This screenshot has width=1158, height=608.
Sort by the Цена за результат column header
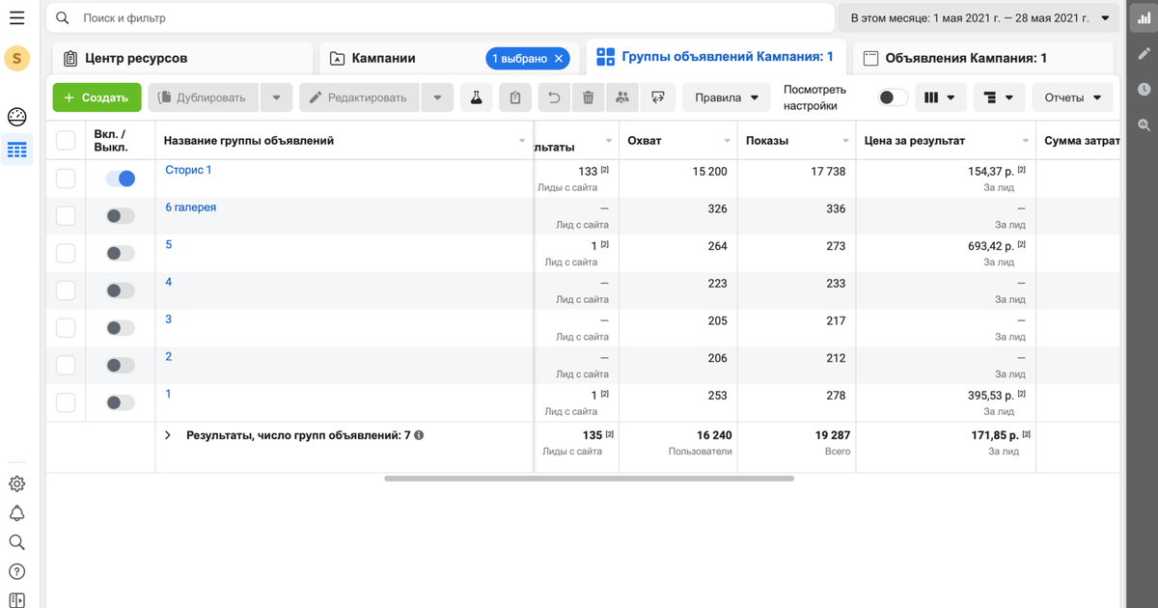[914, 141]
